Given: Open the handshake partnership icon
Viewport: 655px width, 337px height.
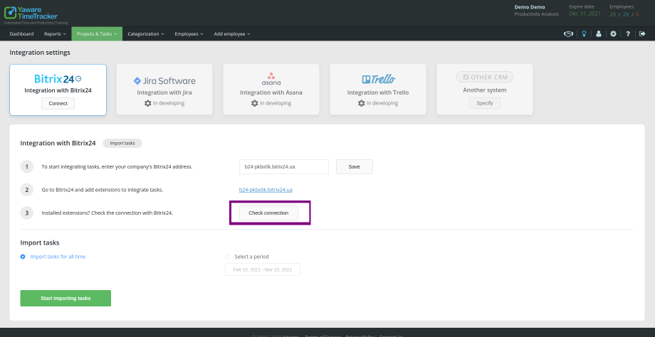Looking at the screenshot, I should coord(568,34).
